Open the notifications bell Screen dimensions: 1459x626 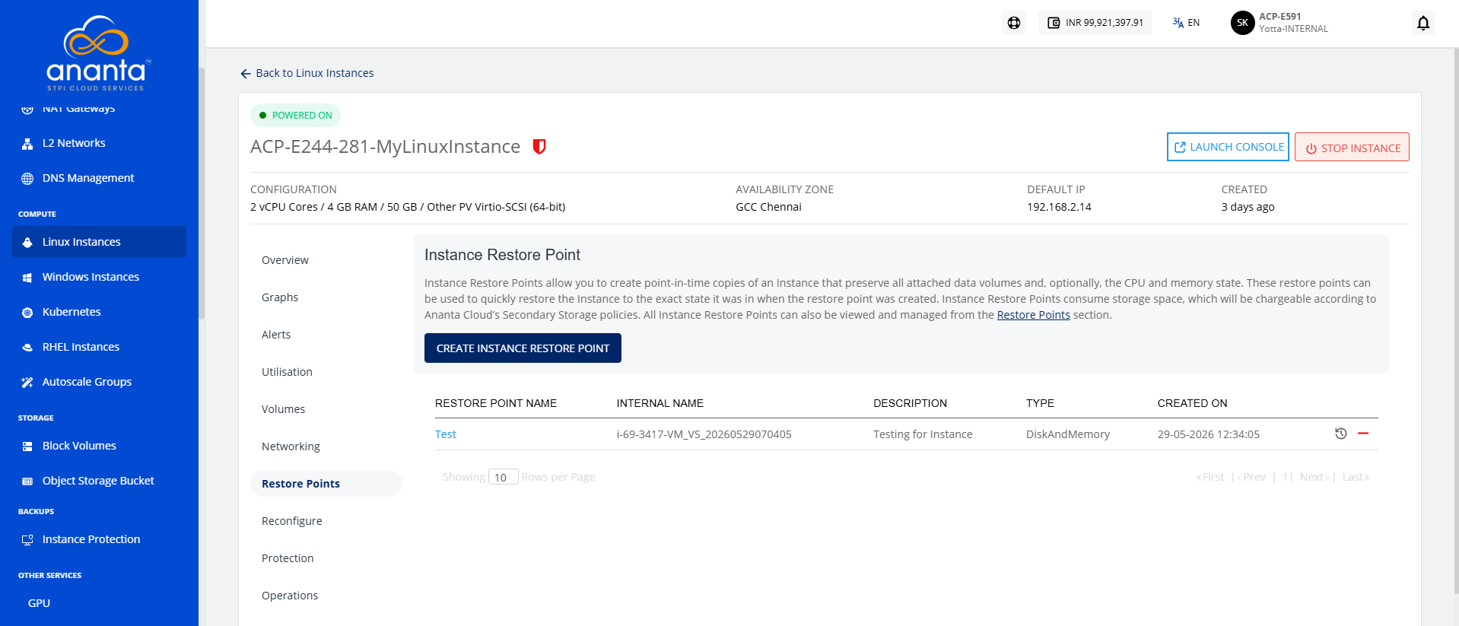(x=1423, y=23)
